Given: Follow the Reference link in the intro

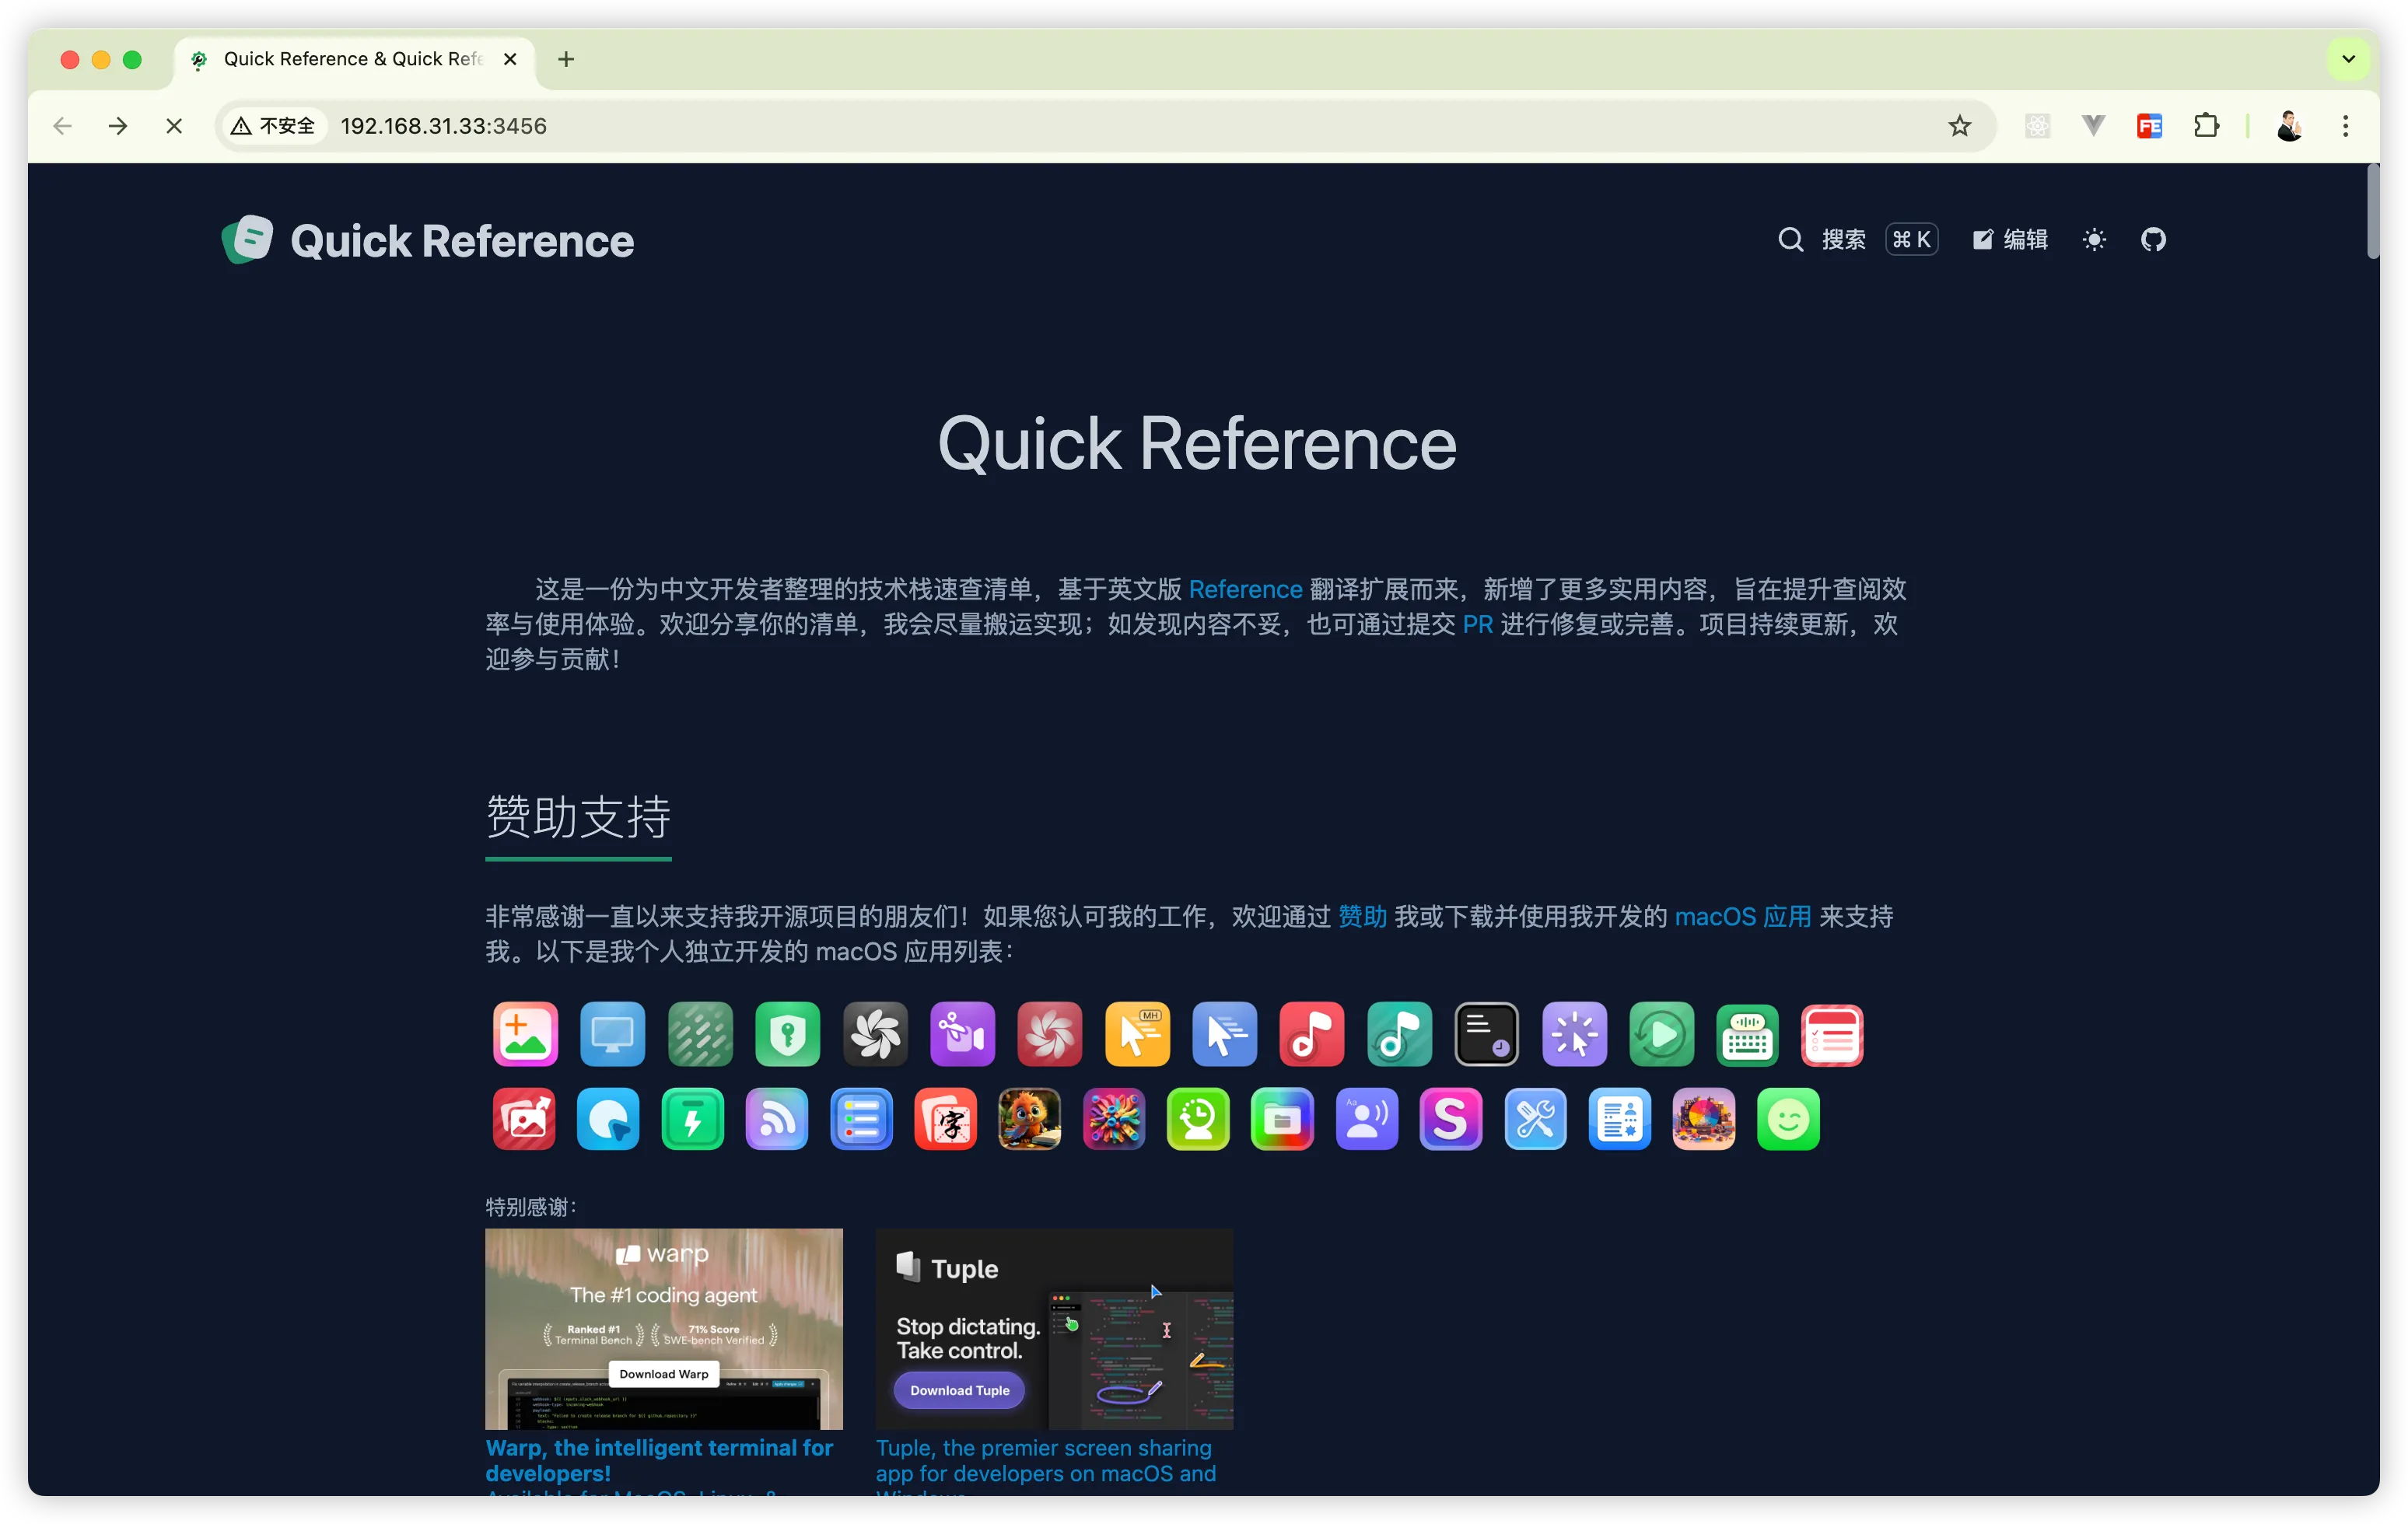Looking at the screenshot, I should 1245,589.
